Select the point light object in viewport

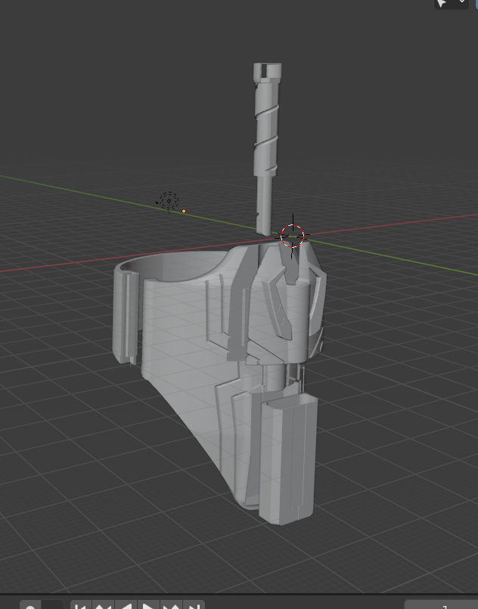pyautogui.click(x=168, y=201)
